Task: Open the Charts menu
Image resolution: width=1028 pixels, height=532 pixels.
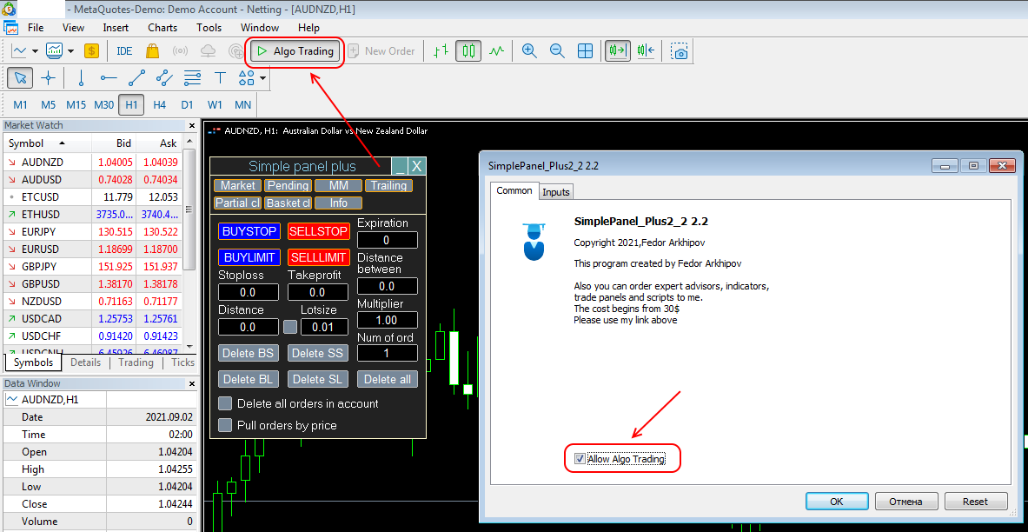Action: [x=162, y=28]
